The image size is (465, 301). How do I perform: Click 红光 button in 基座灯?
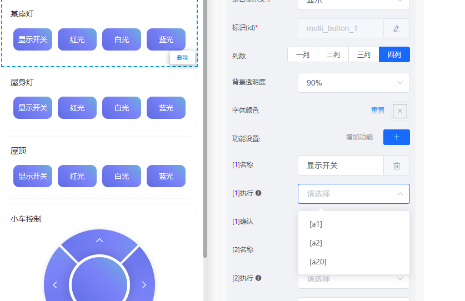click(77, 39)
